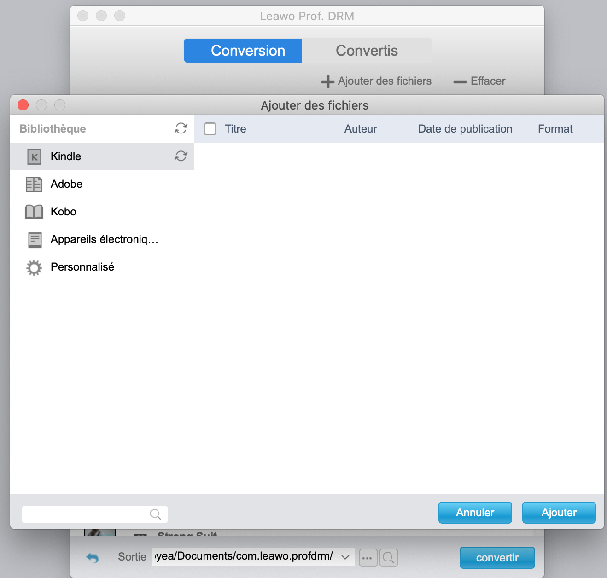
Task: Close the Ajouter des fichiers dialog
Action: pyautogui.click(x=23, y=105)
